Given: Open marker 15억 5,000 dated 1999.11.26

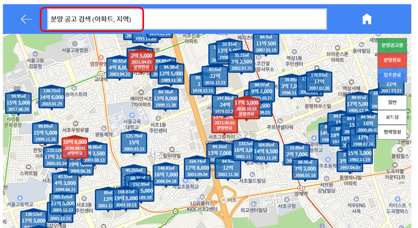Looking at the screenshot, I should tap(46, 133).
